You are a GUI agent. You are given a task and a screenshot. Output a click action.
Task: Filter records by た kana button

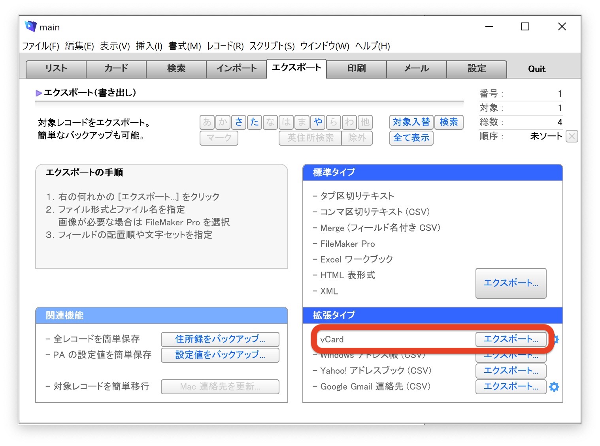coord(255,122)
